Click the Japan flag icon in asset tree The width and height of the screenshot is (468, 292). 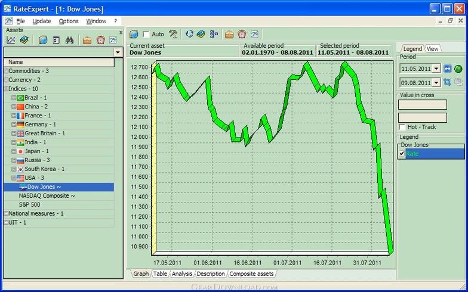[x=20, y=151]
